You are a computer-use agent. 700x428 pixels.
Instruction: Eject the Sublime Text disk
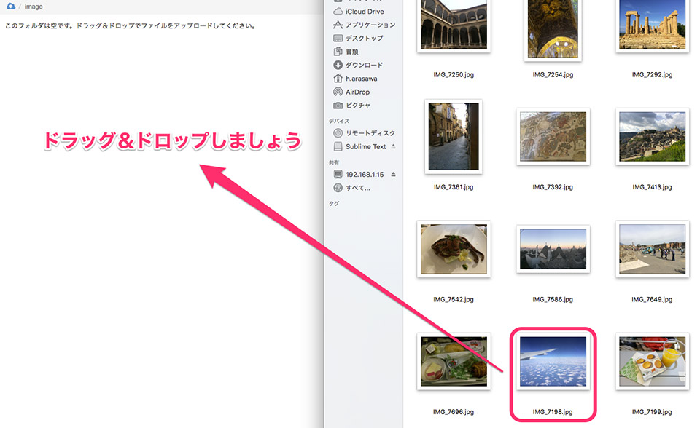(393, 146)
